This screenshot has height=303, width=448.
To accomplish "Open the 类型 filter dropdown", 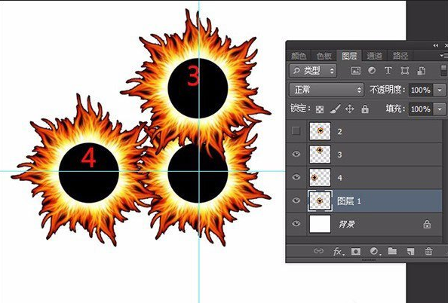I will click(x=313, y=71).
